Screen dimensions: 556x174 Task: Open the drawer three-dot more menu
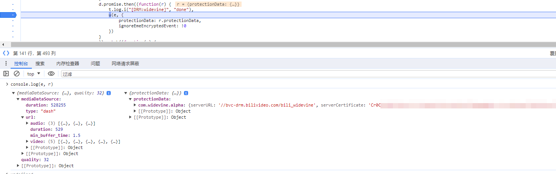[6, 64]
